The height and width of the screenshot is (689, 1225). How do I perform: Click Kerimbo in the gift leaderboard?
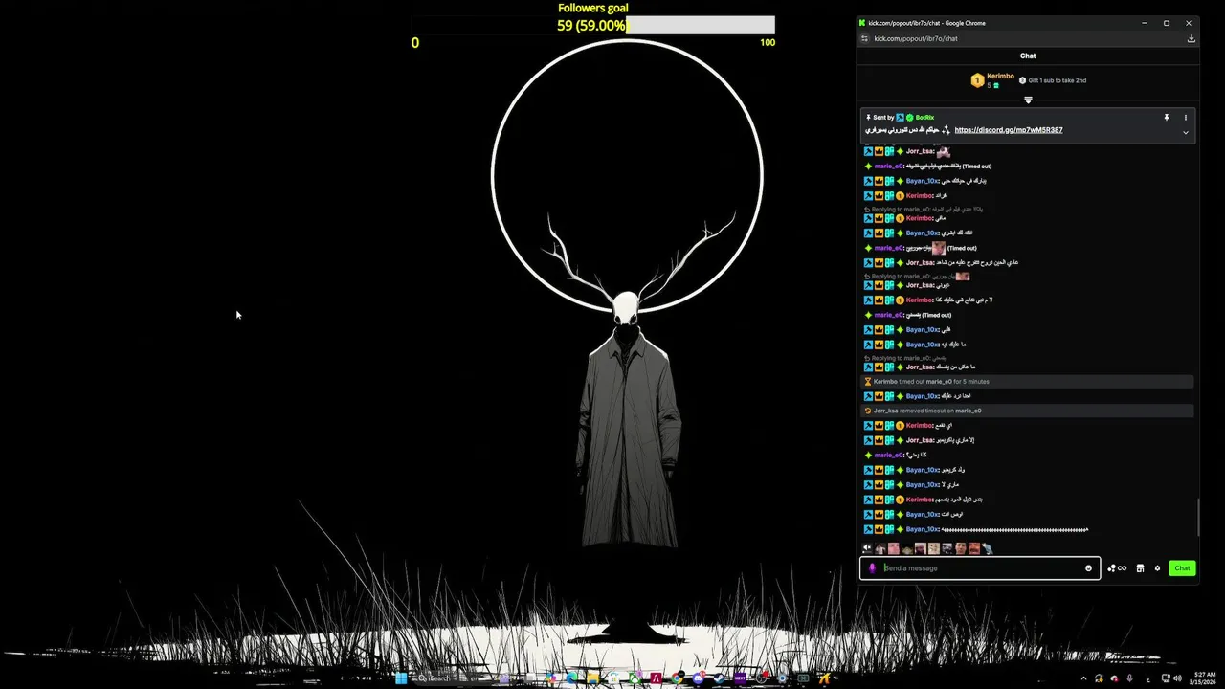pos(1000,77)
